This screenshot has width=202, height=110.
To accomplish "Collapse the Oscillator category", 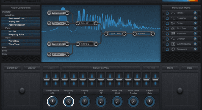I will coord(6,12).
